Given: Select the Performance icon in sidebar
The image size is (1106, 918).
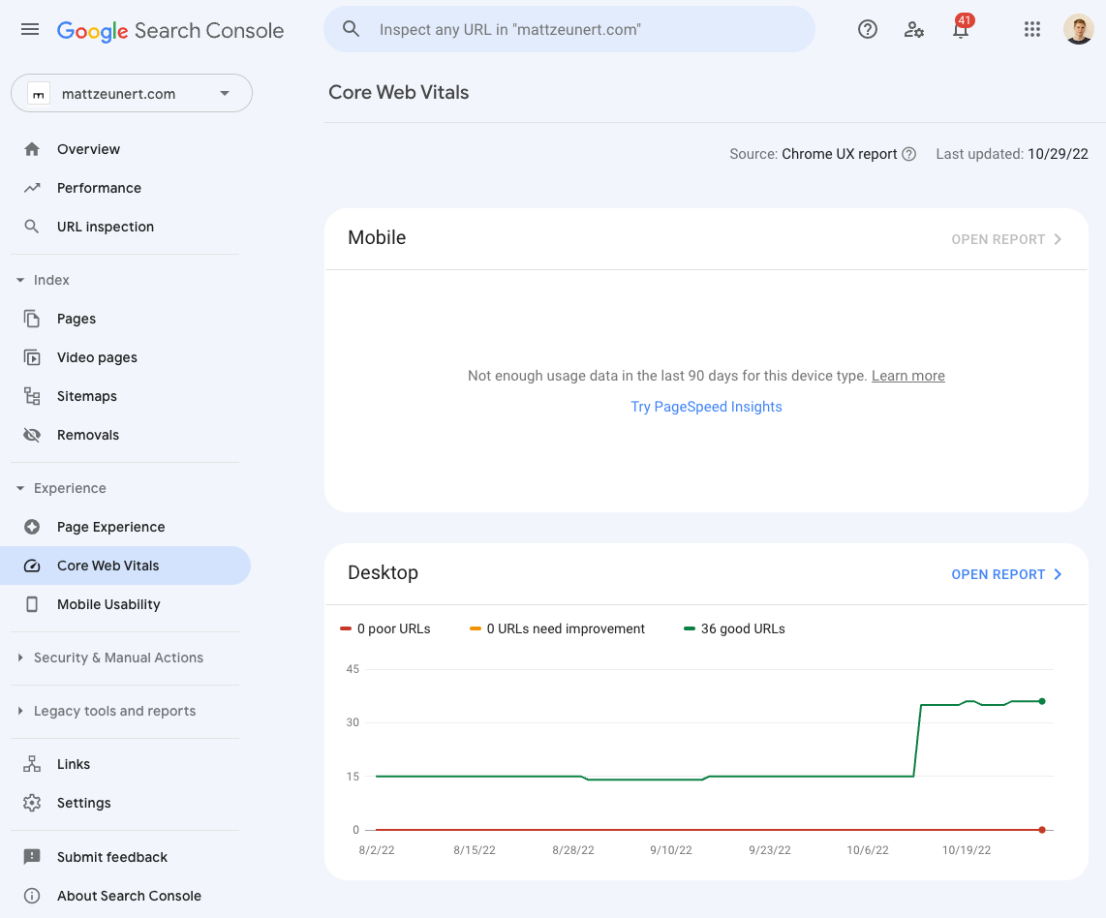Looking at the screenshot, I should point(32,188).
